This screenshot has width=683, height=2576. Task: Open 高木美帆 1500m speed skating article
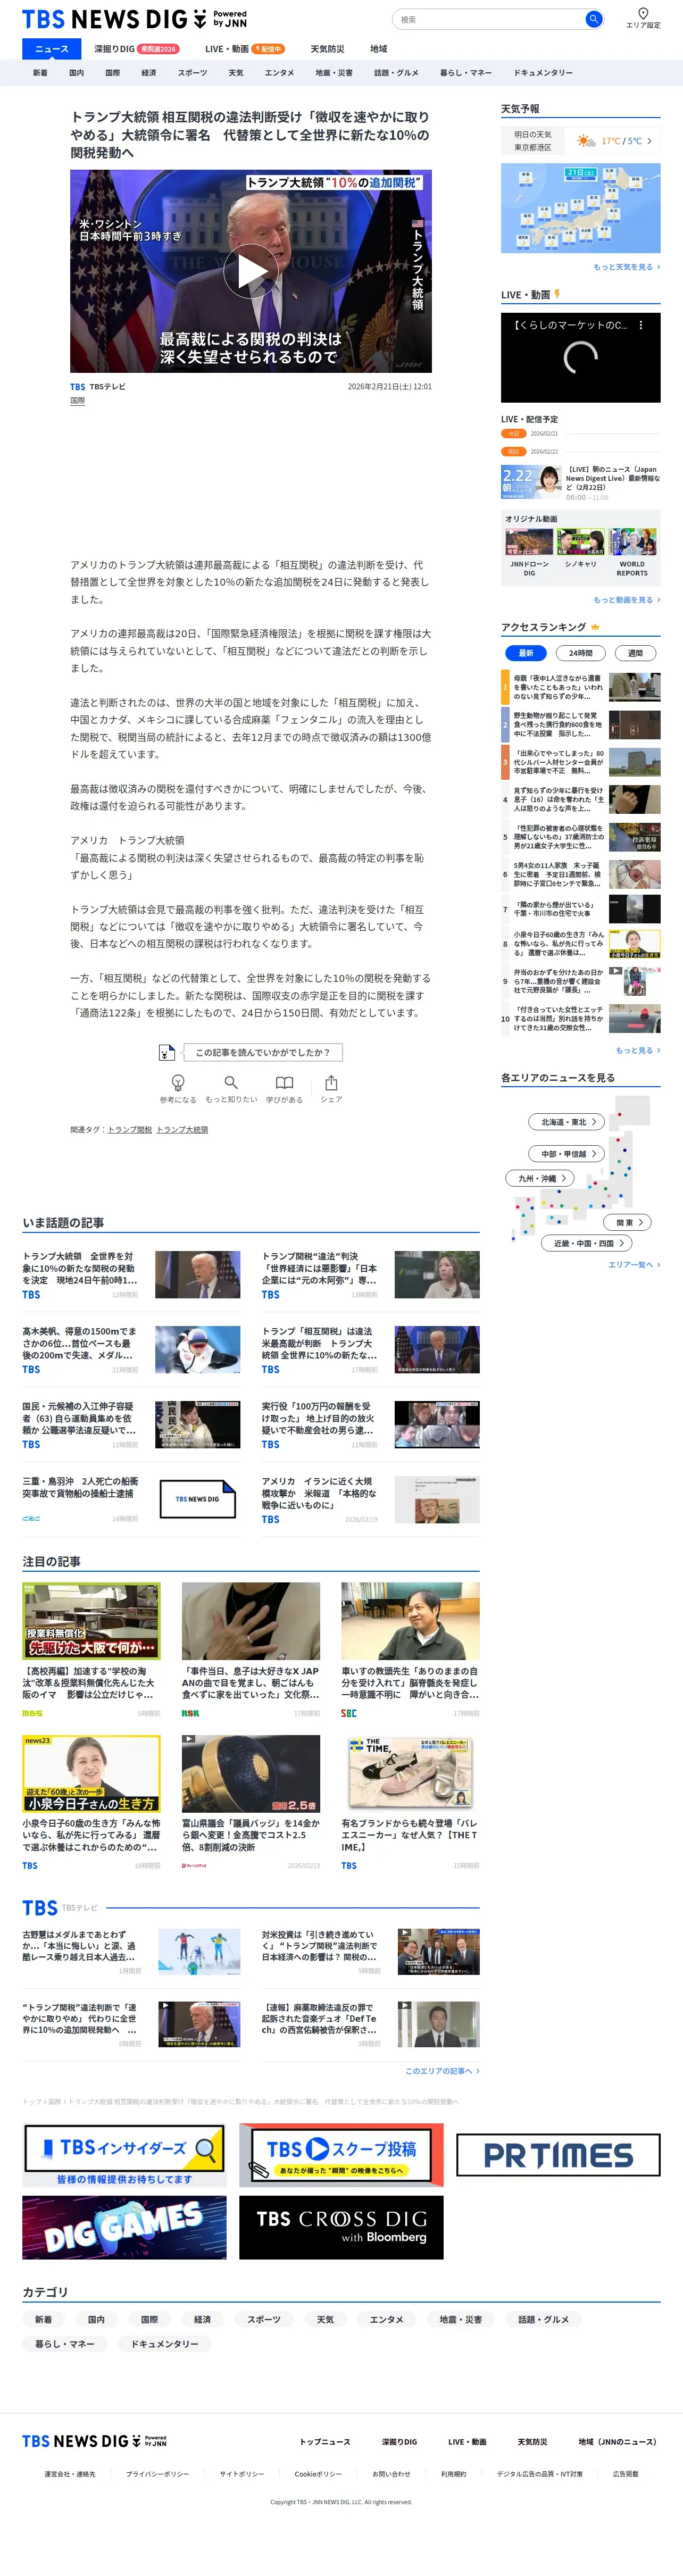tap(131, 1349)
